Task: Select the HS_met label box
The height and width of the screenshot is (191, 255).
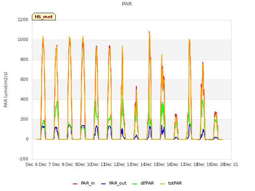Action: (x=44, y=17)
